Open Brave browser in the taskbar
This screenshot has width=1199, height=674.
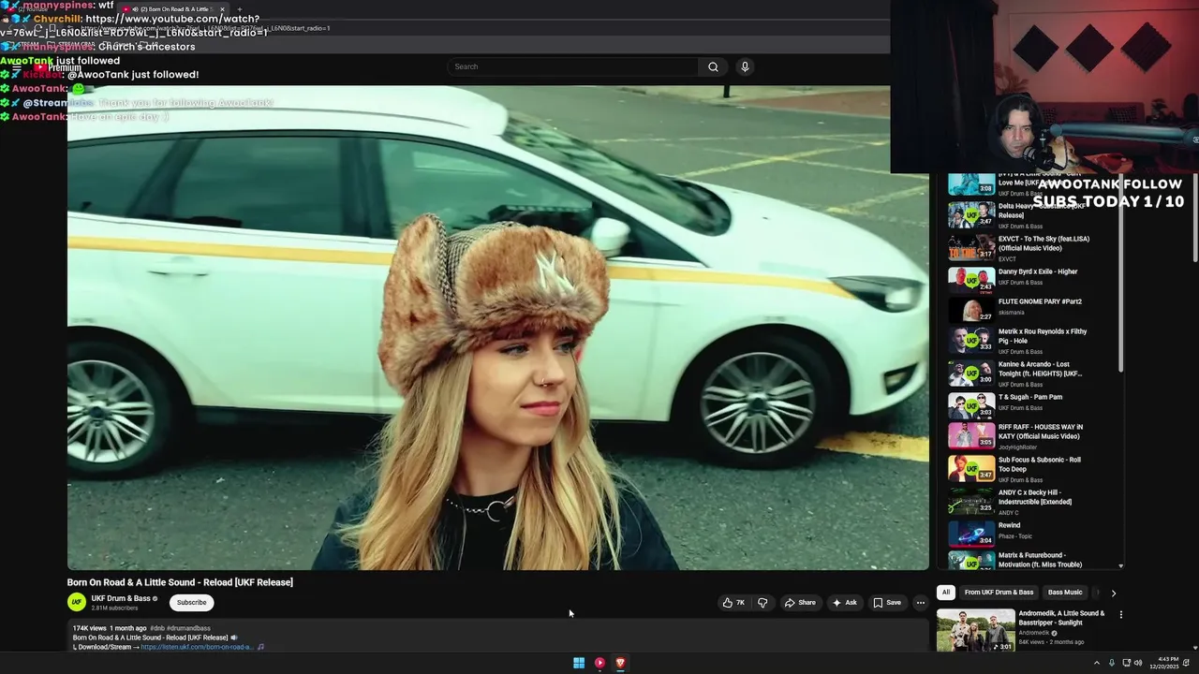[620, 663]
